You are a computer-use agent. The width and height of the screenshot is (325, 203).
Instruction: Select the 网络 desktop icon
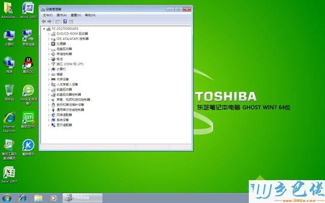[9, 65]
